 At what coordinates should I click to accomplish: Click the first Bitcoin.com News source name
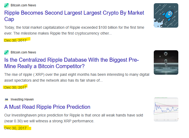coord(23,5)
